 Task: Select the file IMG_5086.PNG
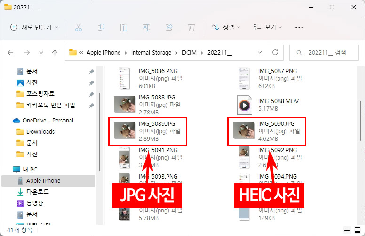point(158,71)
